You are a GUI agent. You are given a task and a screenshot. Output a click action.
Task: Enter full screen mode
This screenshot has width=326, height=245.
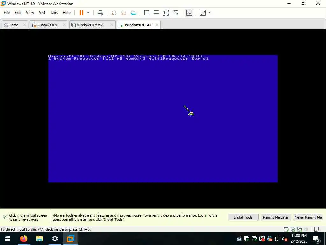(166, 13)
